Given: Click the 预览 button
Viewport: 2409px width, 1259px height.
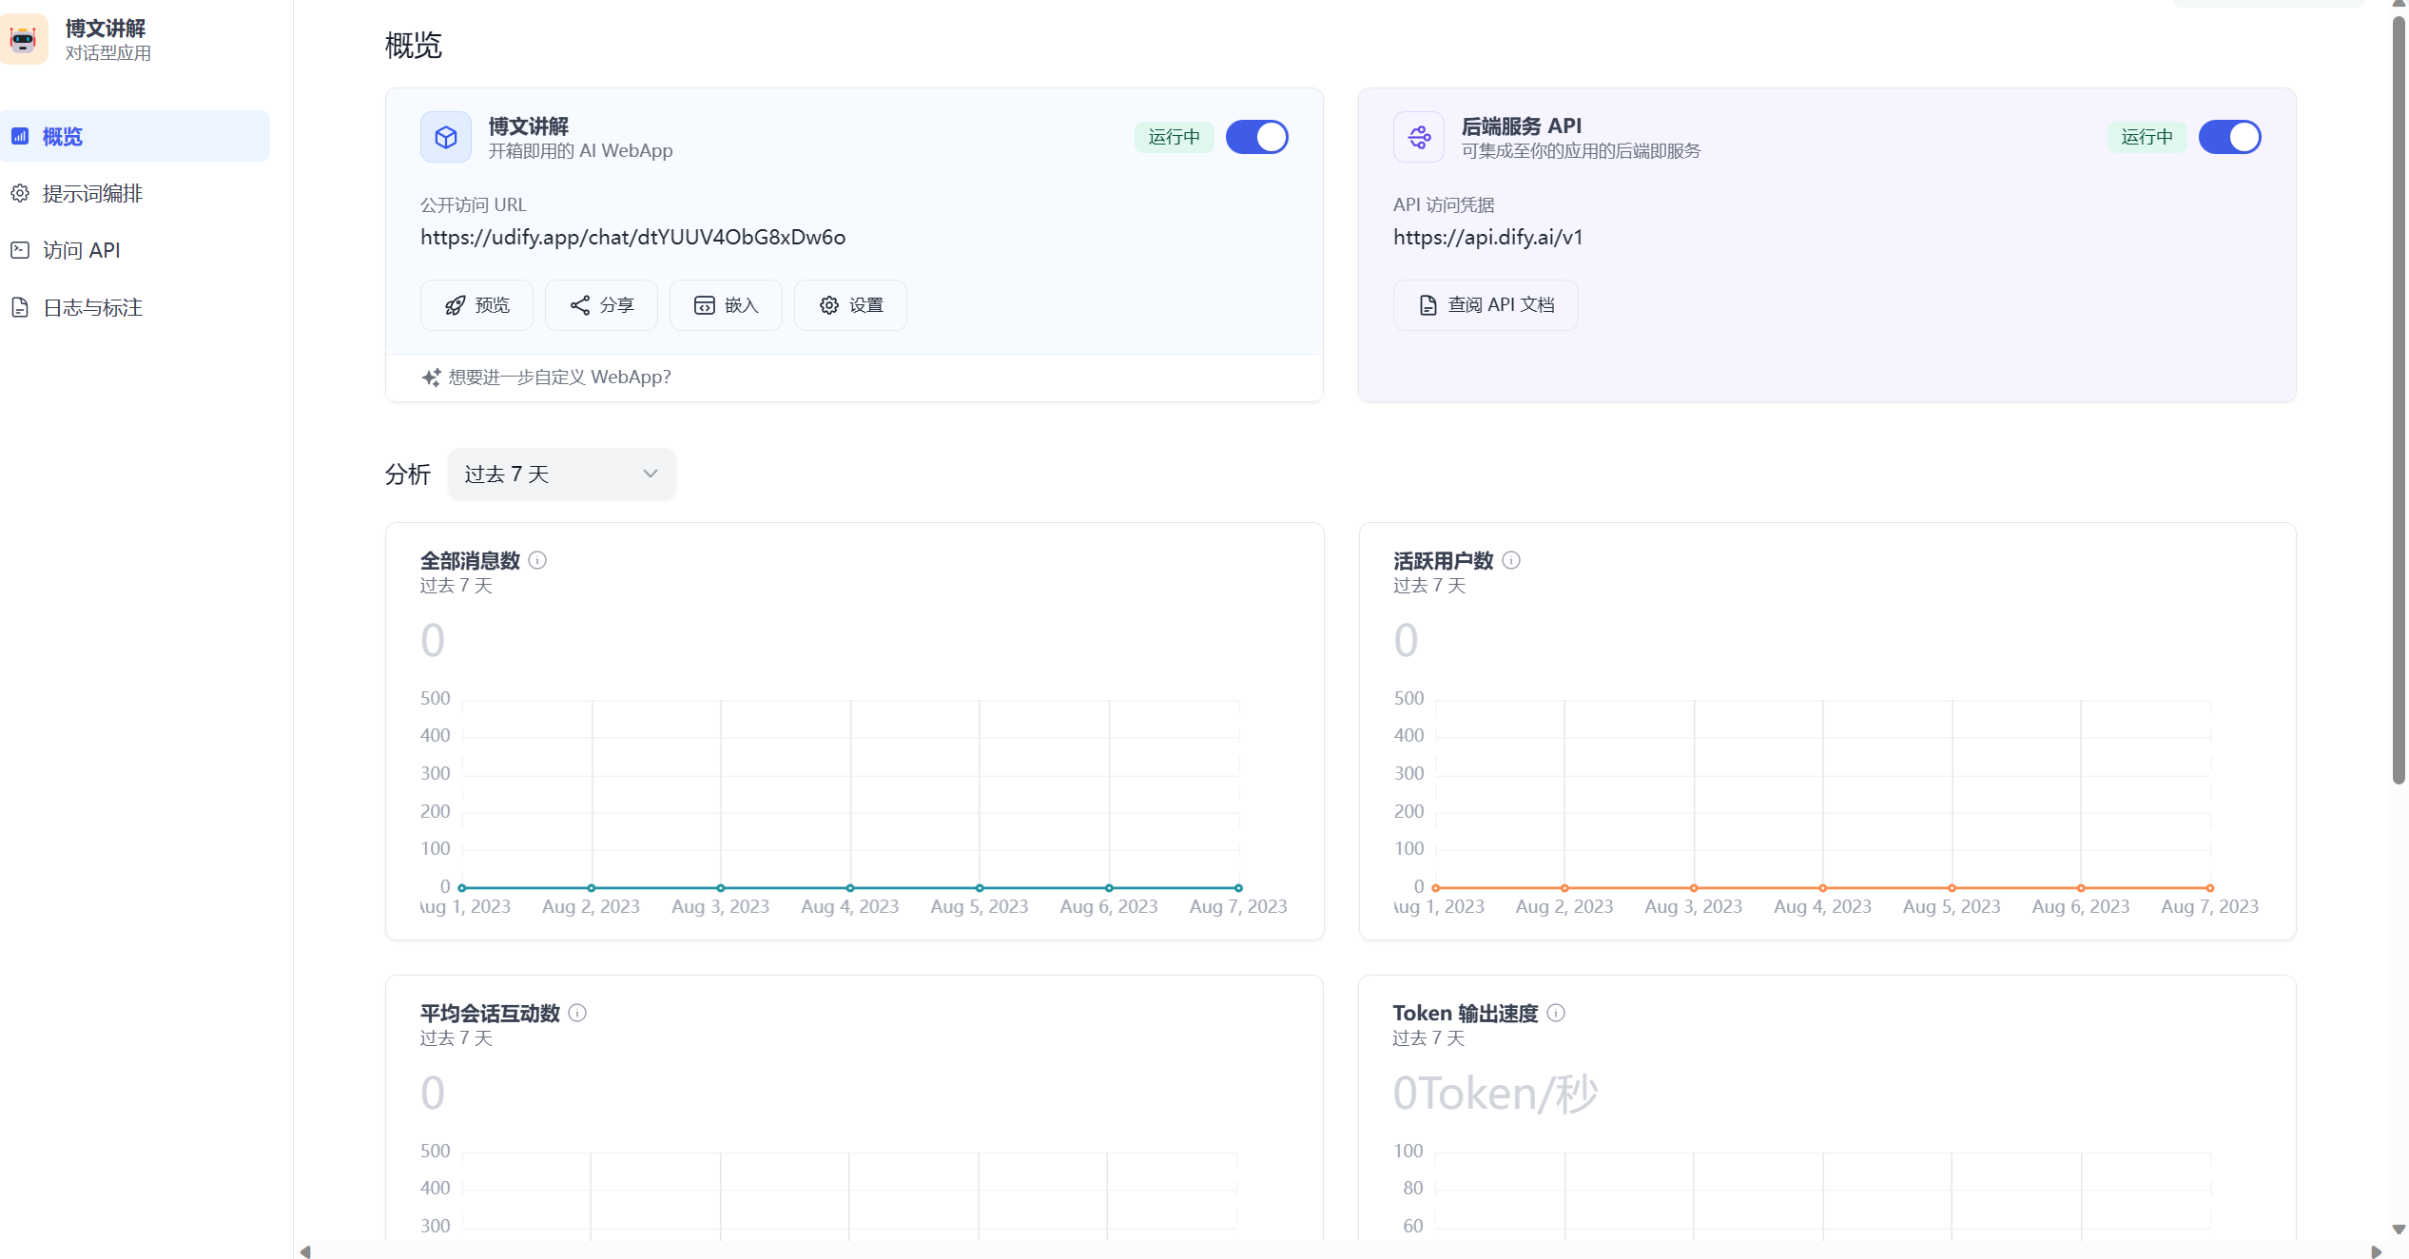Looking at the screenshot, I should click(477, 305).
